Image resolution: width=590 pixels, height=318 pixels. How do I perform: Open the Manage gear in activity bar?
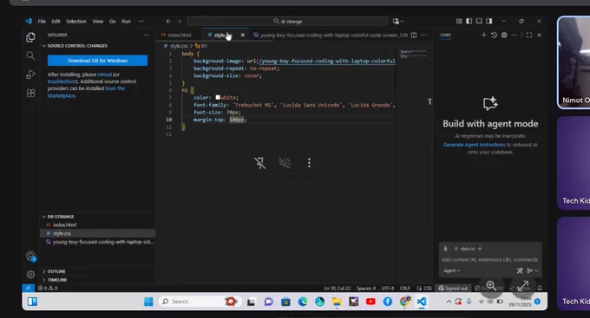[x=30, y=275]
